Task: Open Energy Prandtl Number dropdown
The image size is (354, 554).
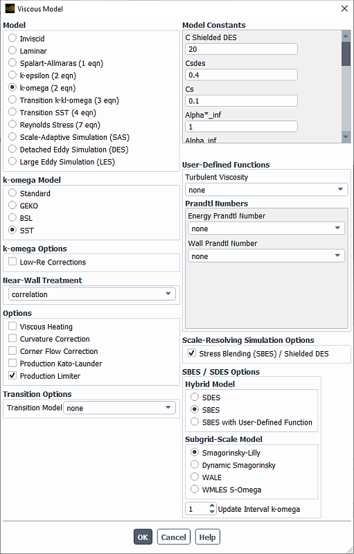Action: coord(267,229)
